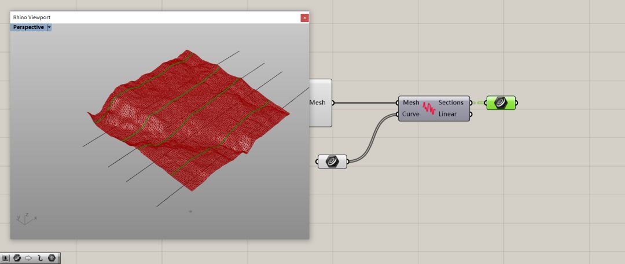
Task: Open the Perspective viewport dropdown arrow
Action: [49, 27]
